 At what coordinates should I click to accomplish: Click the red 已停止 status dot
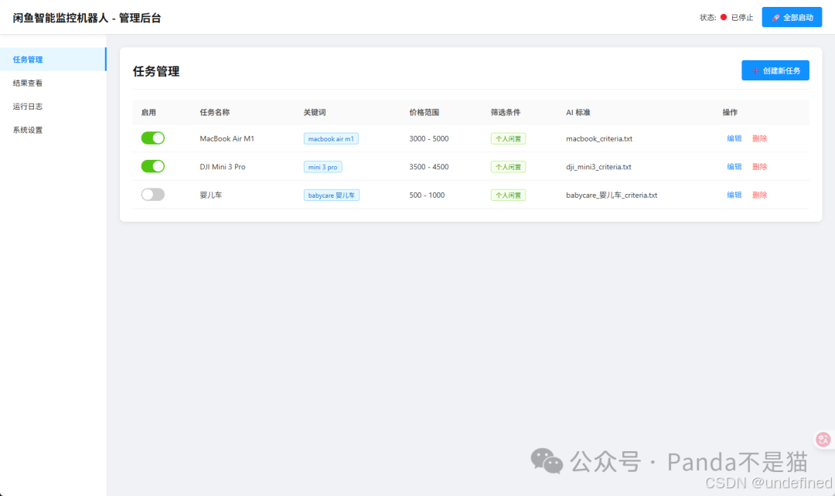(724, 18)
